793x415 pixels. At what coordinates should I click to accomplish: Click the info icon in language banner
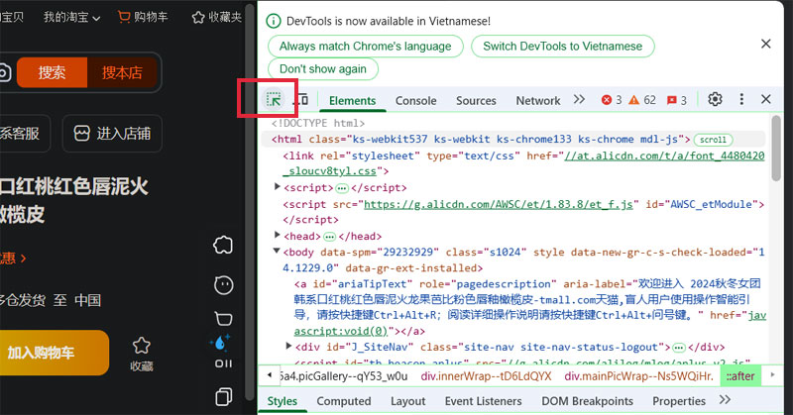coord(274,21)
